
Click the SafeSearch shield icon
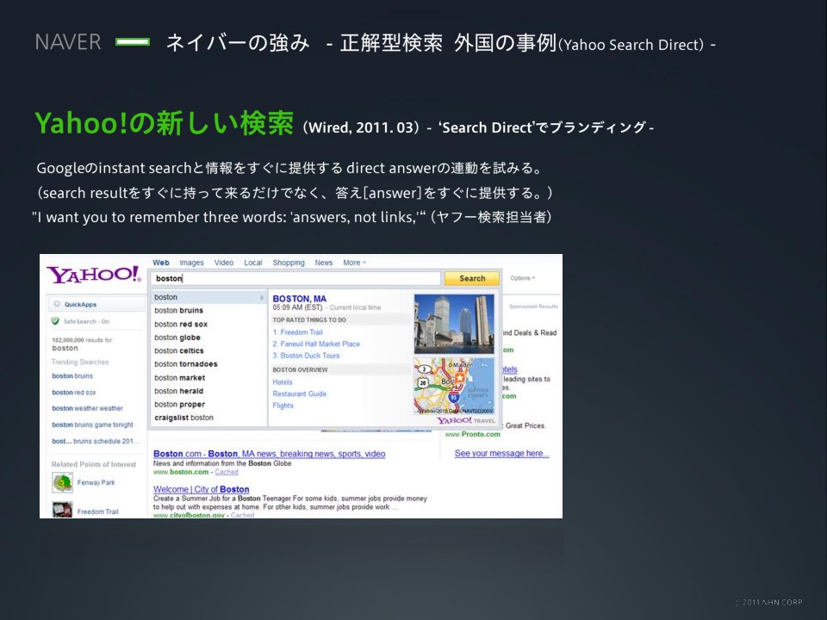click(x=55, y=321)
